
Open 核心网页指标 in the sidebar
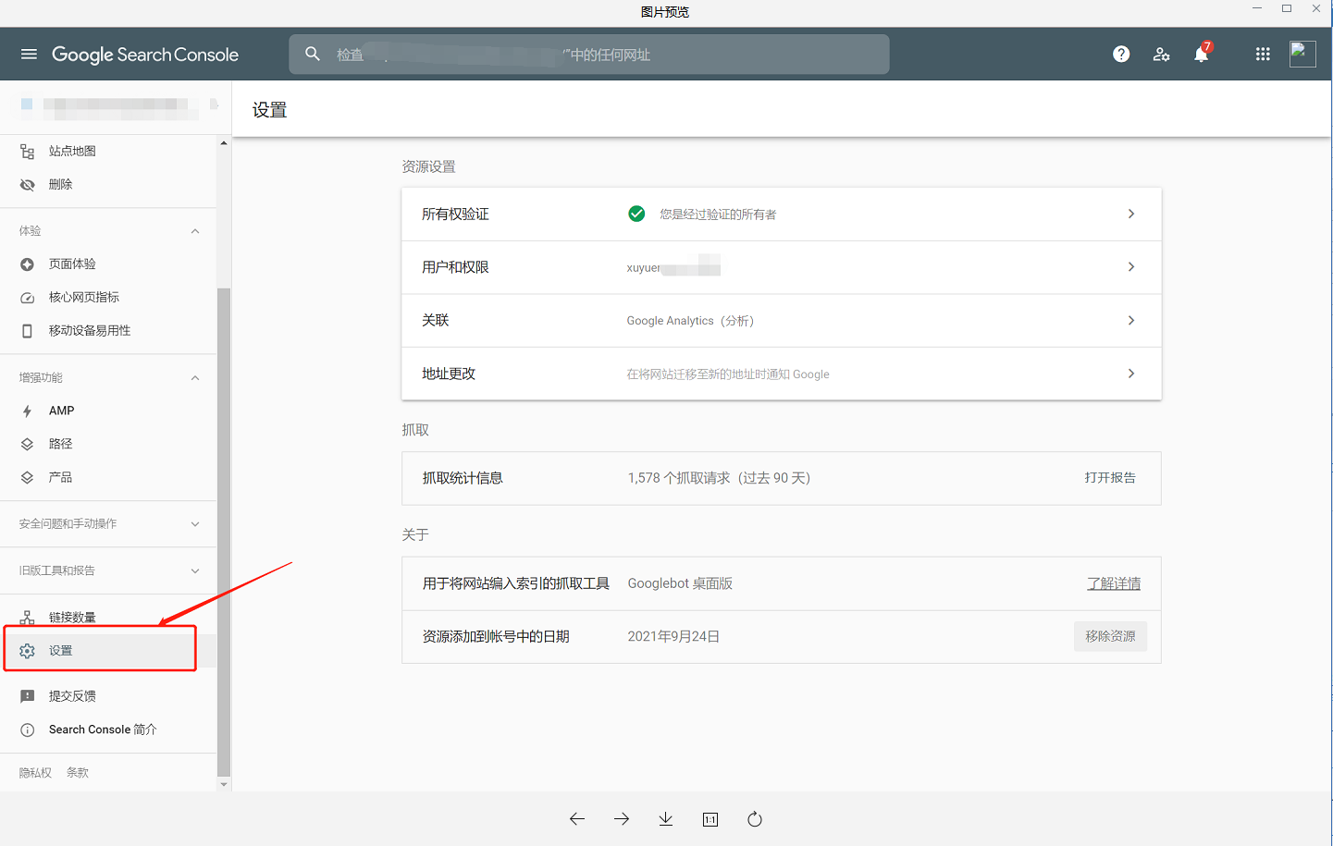(84, 298)
